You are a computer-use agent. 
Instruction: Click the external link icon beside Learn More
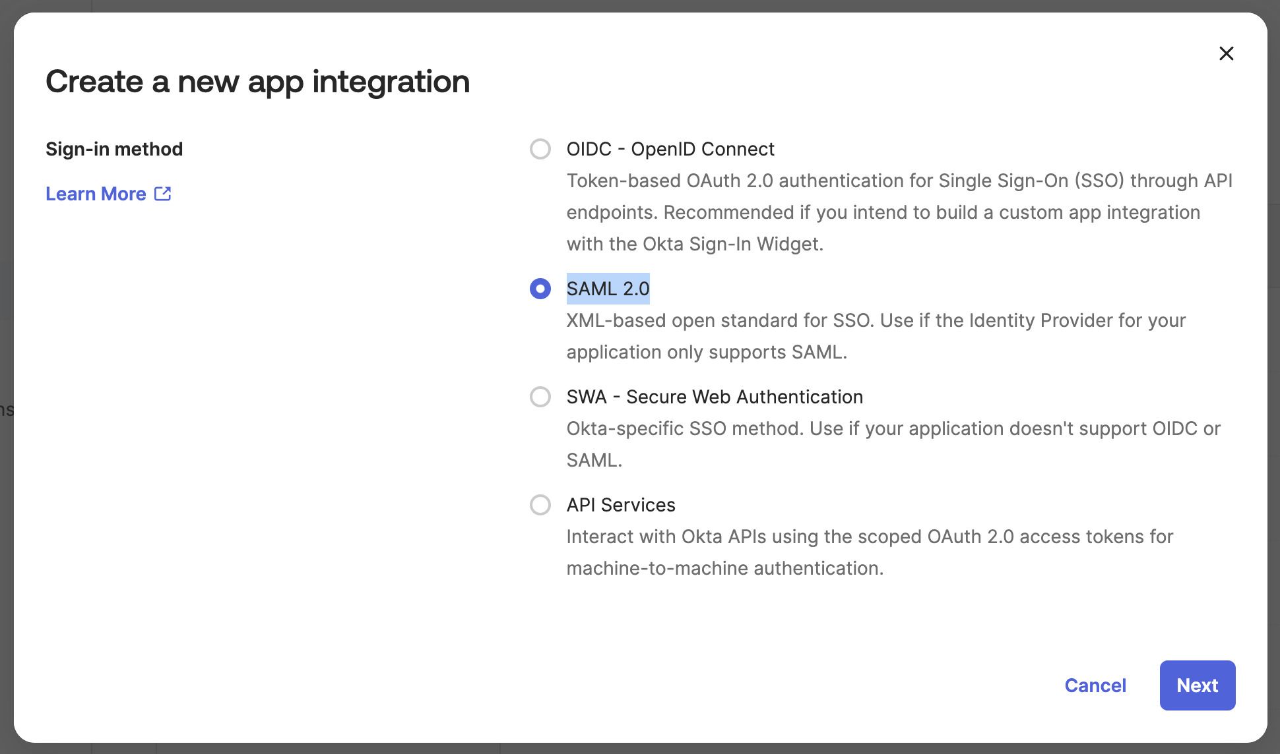pos(162,194)
